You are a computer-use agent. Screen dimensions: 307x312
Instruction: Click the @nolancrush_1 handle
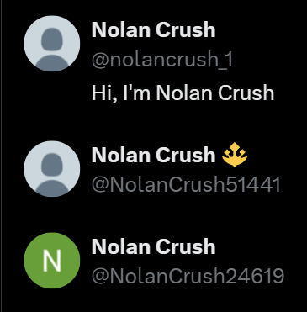point(162,60)
